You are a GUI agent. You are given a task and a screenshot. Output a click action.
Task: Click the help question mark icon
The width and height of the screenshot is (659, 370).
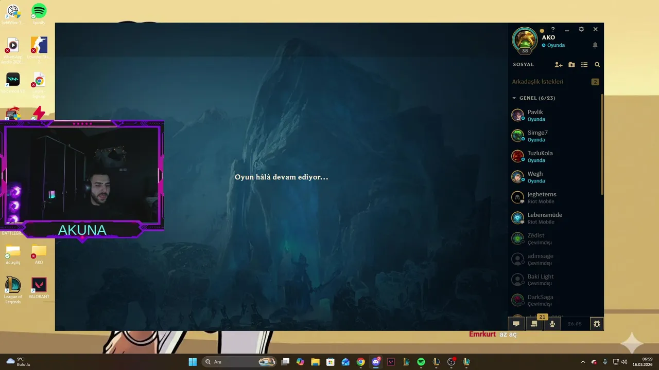coord(553,29)
